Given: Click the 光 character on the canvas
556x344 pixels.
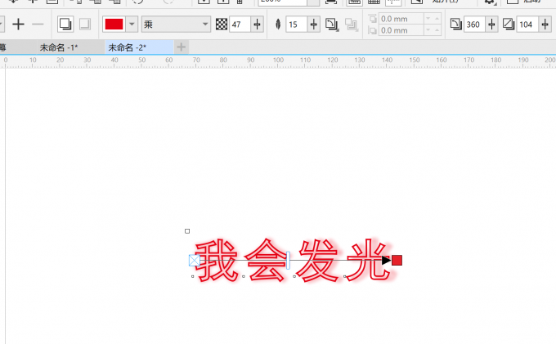Looking at the screenshot, I should click(x=368, y=260).
